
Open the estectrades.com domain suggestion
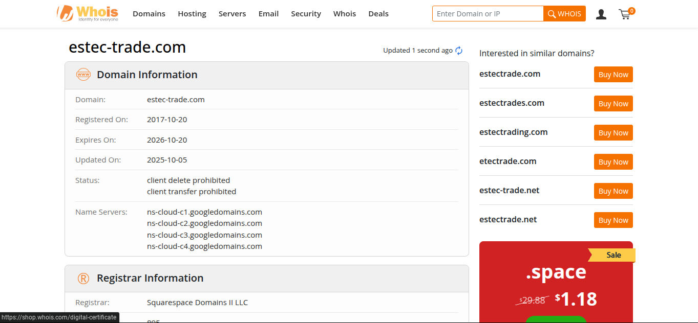(x=512, y=103)
